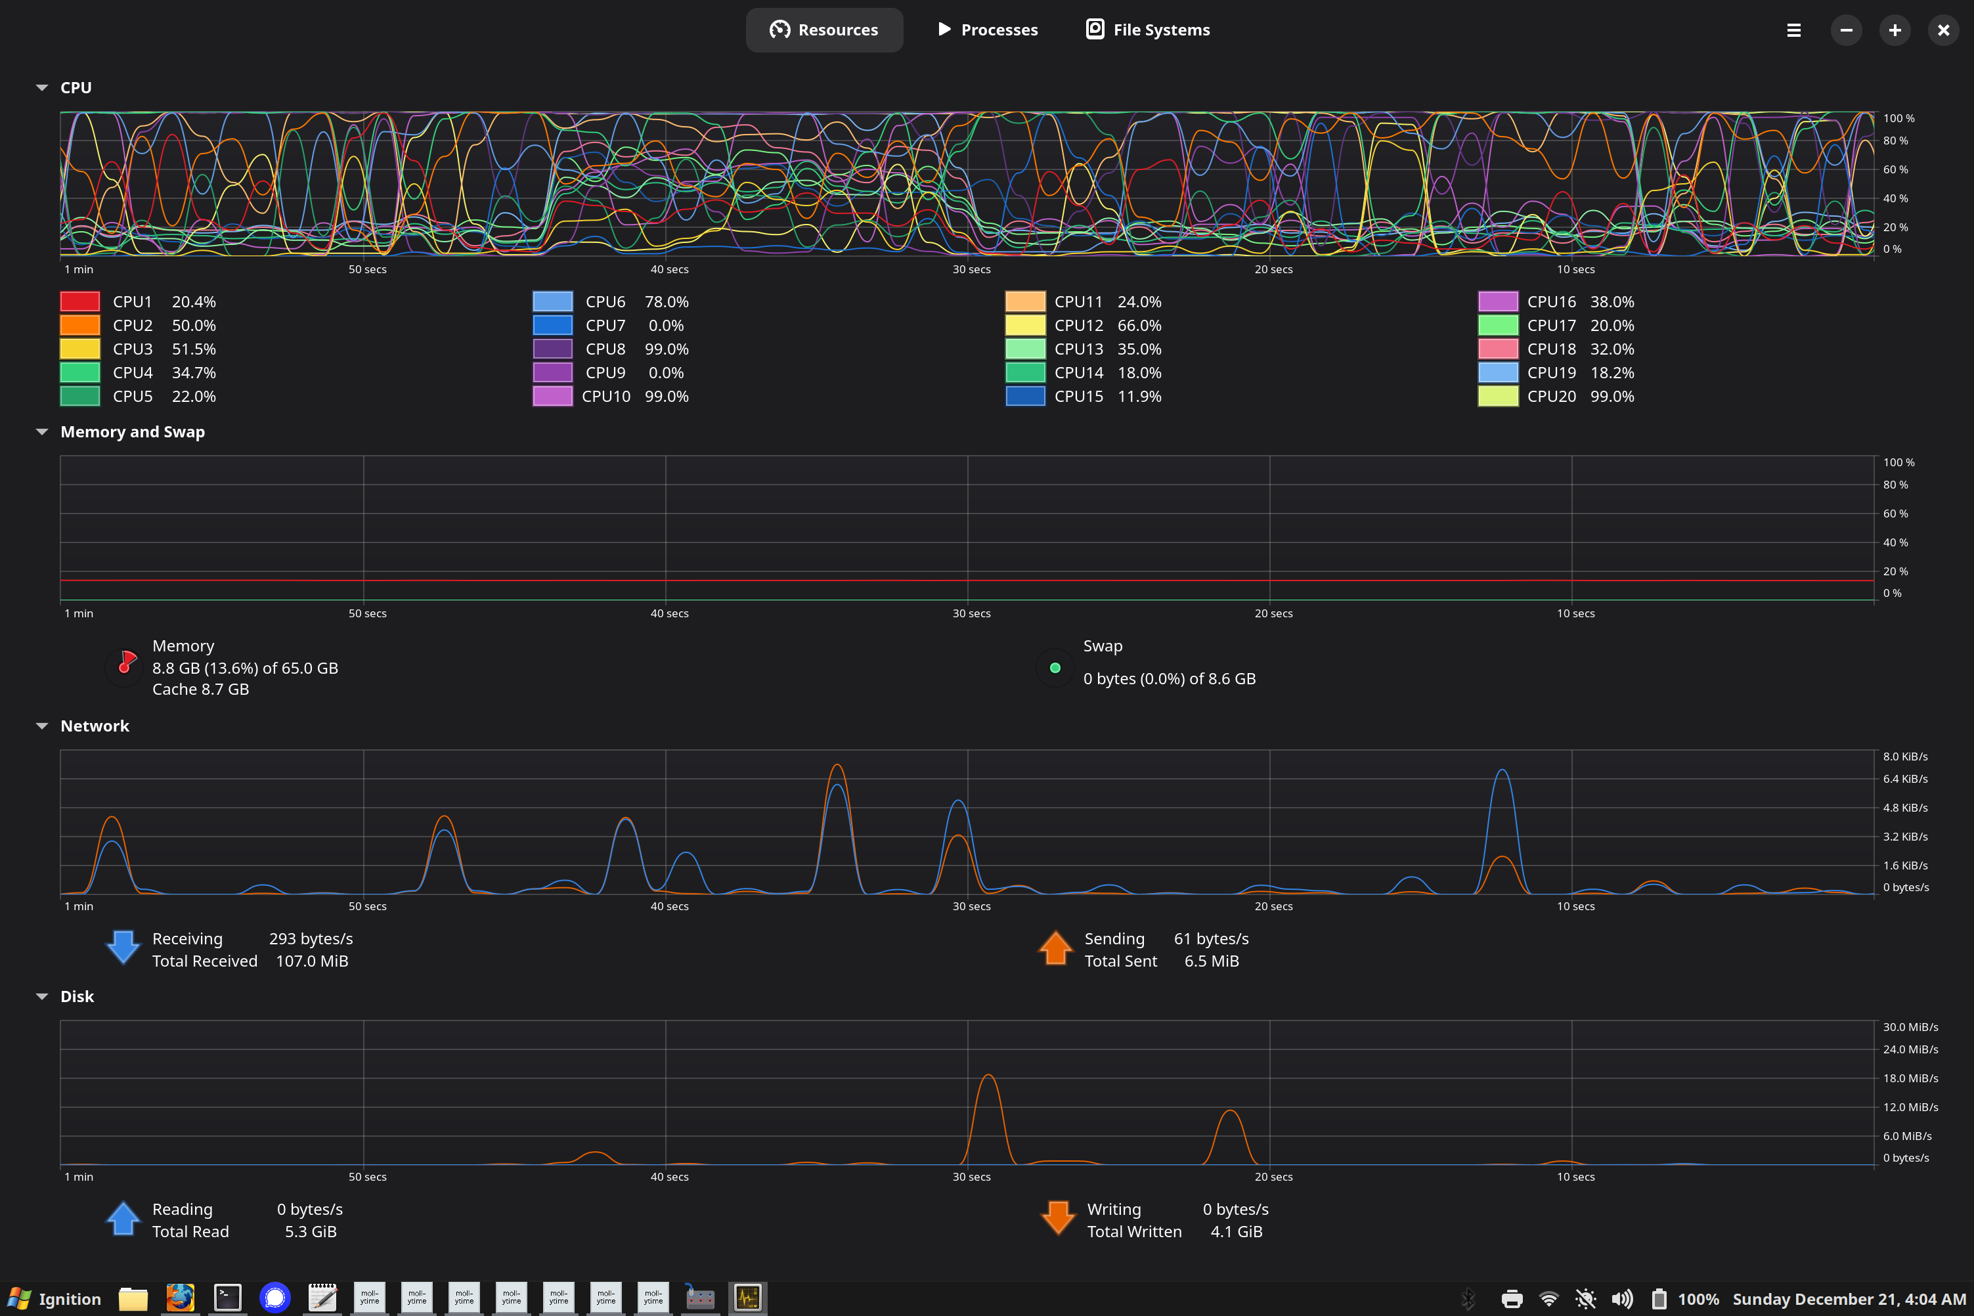Click the Memory pie color indicator
Image resolution: width=1974 pixels, height=1316 pixels.
125,667
